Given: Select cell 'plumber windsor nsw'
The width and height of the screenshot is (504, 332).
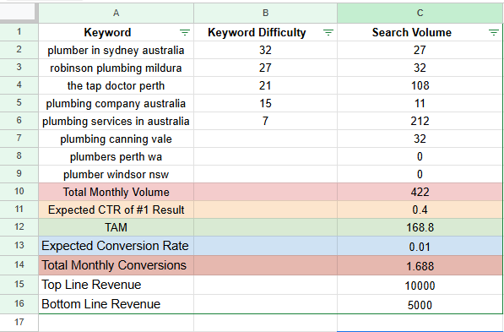Looking at the screenshot, I should click(116, 174).
